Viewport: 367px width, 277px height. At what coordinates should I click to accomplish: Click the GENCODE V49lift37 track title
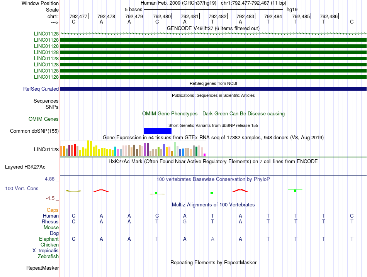tap(213, 28)
